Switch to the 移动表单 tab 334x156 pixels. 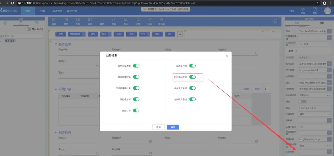(x=57, y=11)
